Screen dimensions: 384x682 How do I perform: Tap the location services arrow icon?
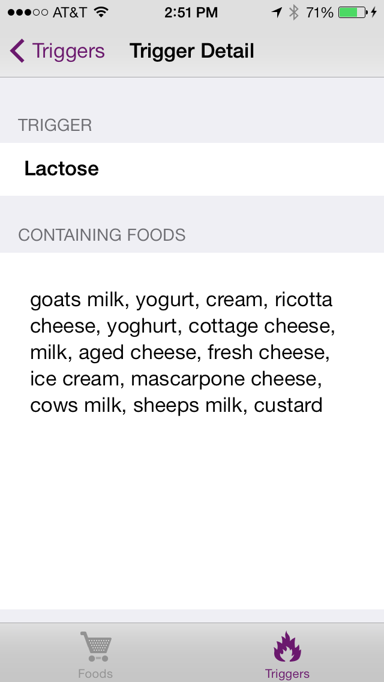coord(277,12)
